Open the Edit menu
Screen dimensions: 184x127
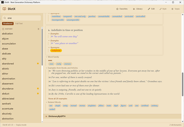click(x=151, y=9)
